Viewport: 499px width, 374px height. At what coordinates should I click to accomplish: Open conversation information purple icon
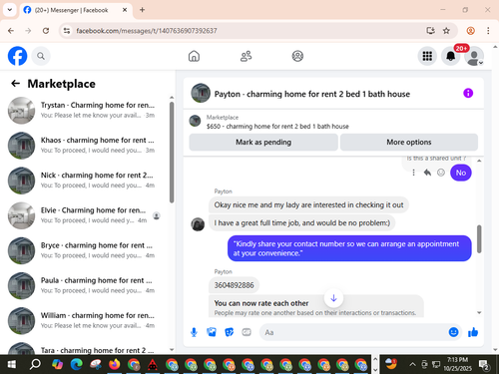click(x=468, y=93)
